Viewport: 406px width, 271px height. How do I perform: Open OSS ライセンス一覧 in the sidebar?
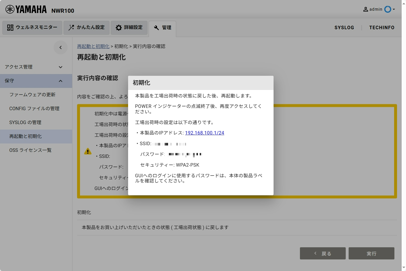(30, 150)
